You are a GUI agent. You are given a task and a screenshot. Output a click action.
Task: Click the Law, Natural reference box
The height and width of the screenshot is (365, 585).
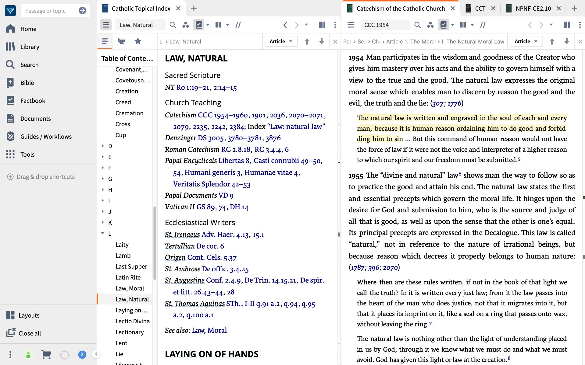click(x=140, y=25)
